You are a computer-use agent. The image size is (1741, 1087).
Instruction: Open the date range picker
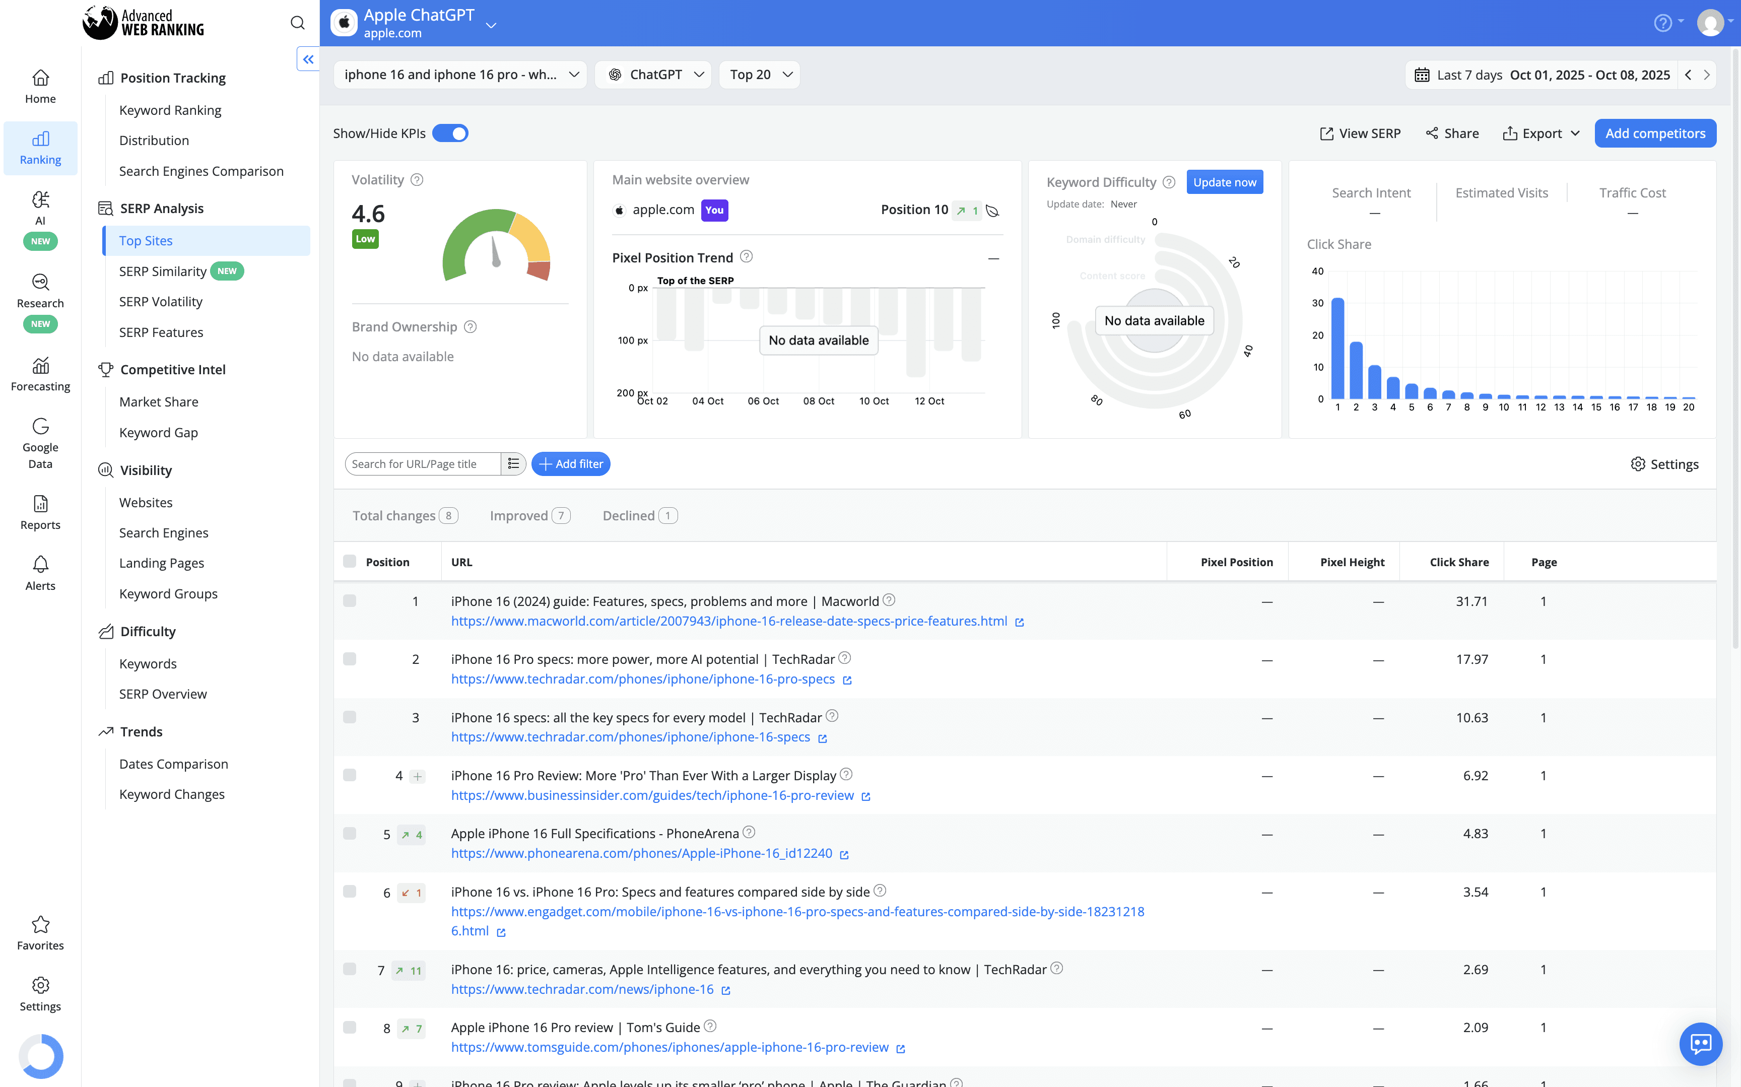click(x=1542, y=75)
